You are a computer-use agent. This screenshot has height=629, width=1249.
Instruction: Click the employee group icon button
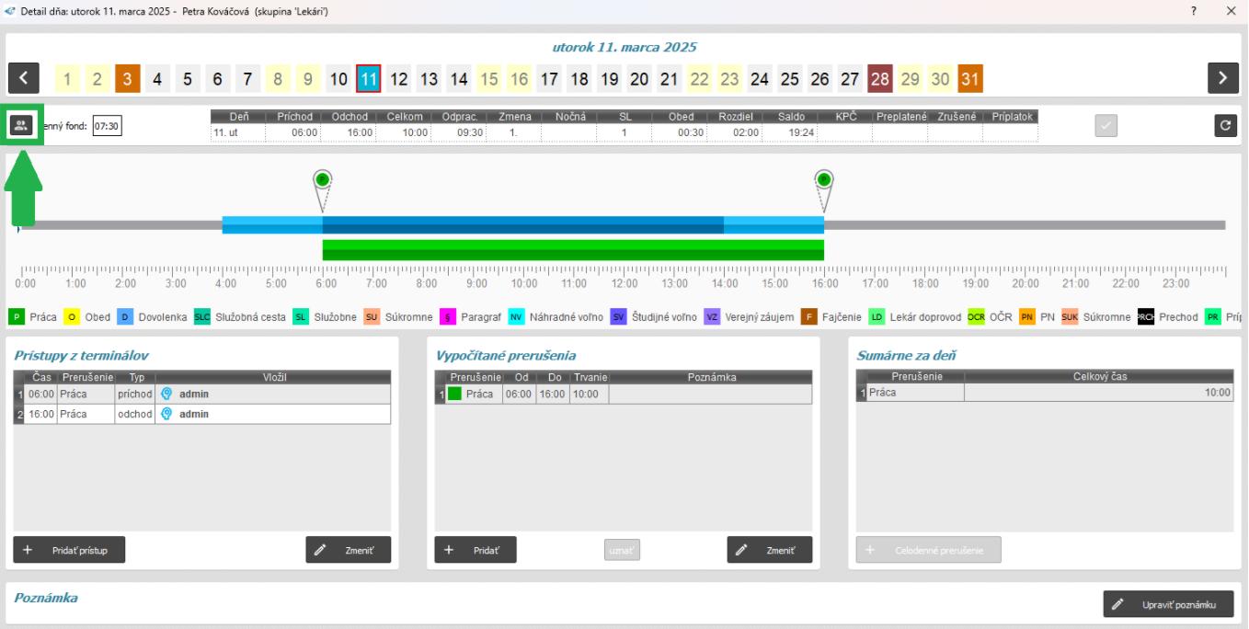point(20,126)
